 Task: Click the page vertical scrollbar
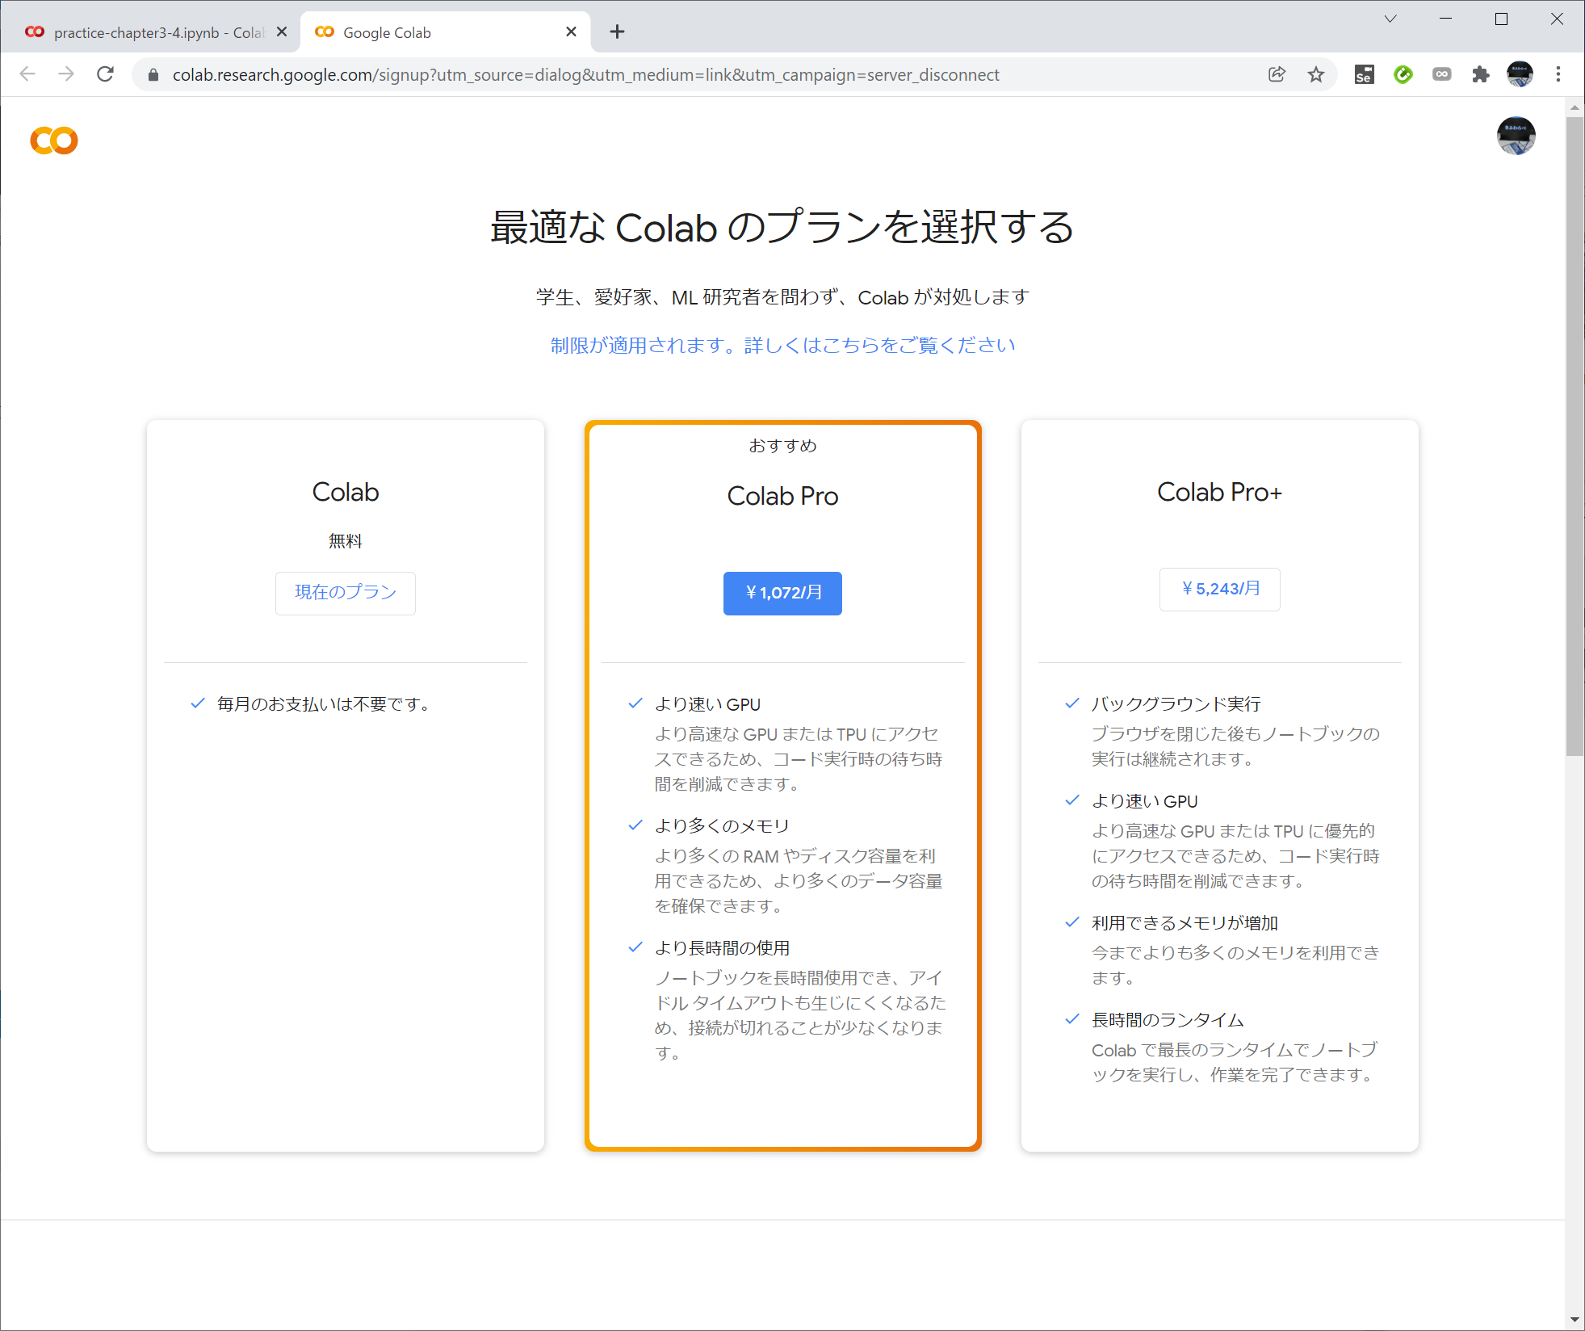(1575, 436)
